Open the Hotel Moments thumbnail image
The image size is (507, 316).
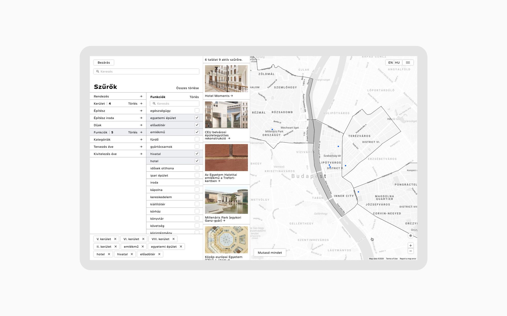click(226, 78)
